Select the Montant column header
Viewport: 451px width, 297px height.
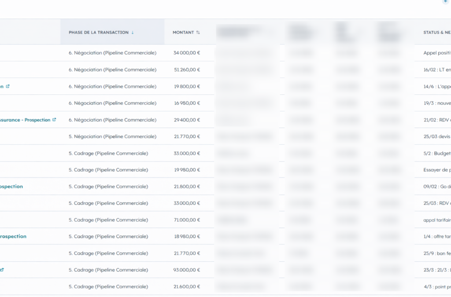[x=183, y=33]
